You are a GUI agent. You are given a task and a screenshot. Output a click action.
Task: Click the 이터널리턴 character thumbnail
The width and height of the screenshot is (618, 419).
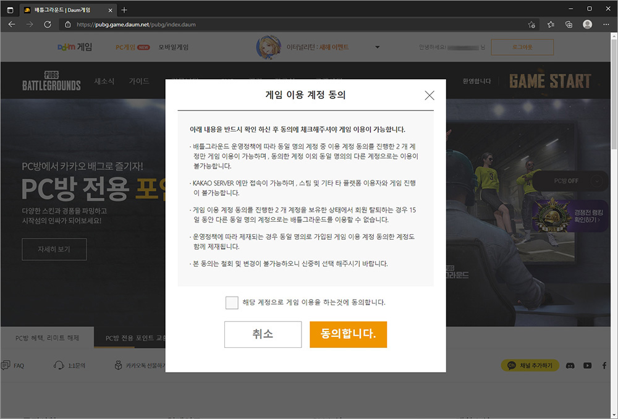click(x=268, y=48)
